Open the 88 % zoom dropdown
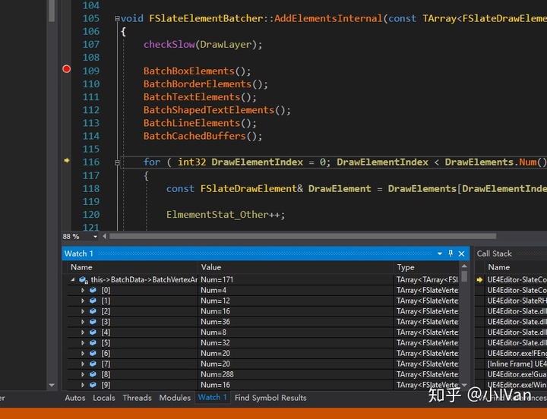The height and width of the screenshot is (419, 547). tap(95, 236)
